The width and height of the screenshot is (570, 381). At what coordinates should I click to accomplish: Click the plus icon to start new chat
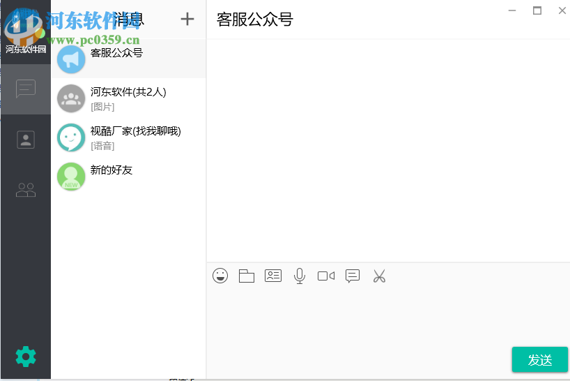pyautogui.click(x=187, y=19)
